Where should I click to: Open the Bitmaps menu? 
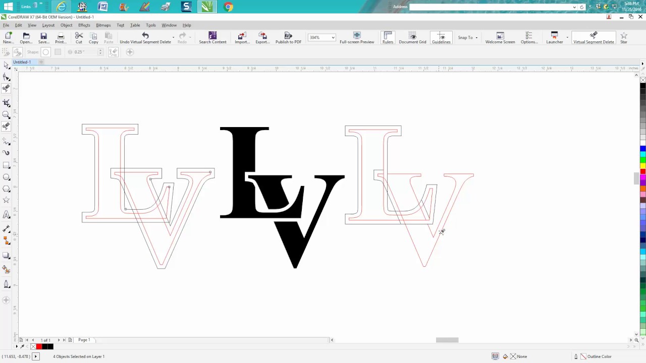103,25
